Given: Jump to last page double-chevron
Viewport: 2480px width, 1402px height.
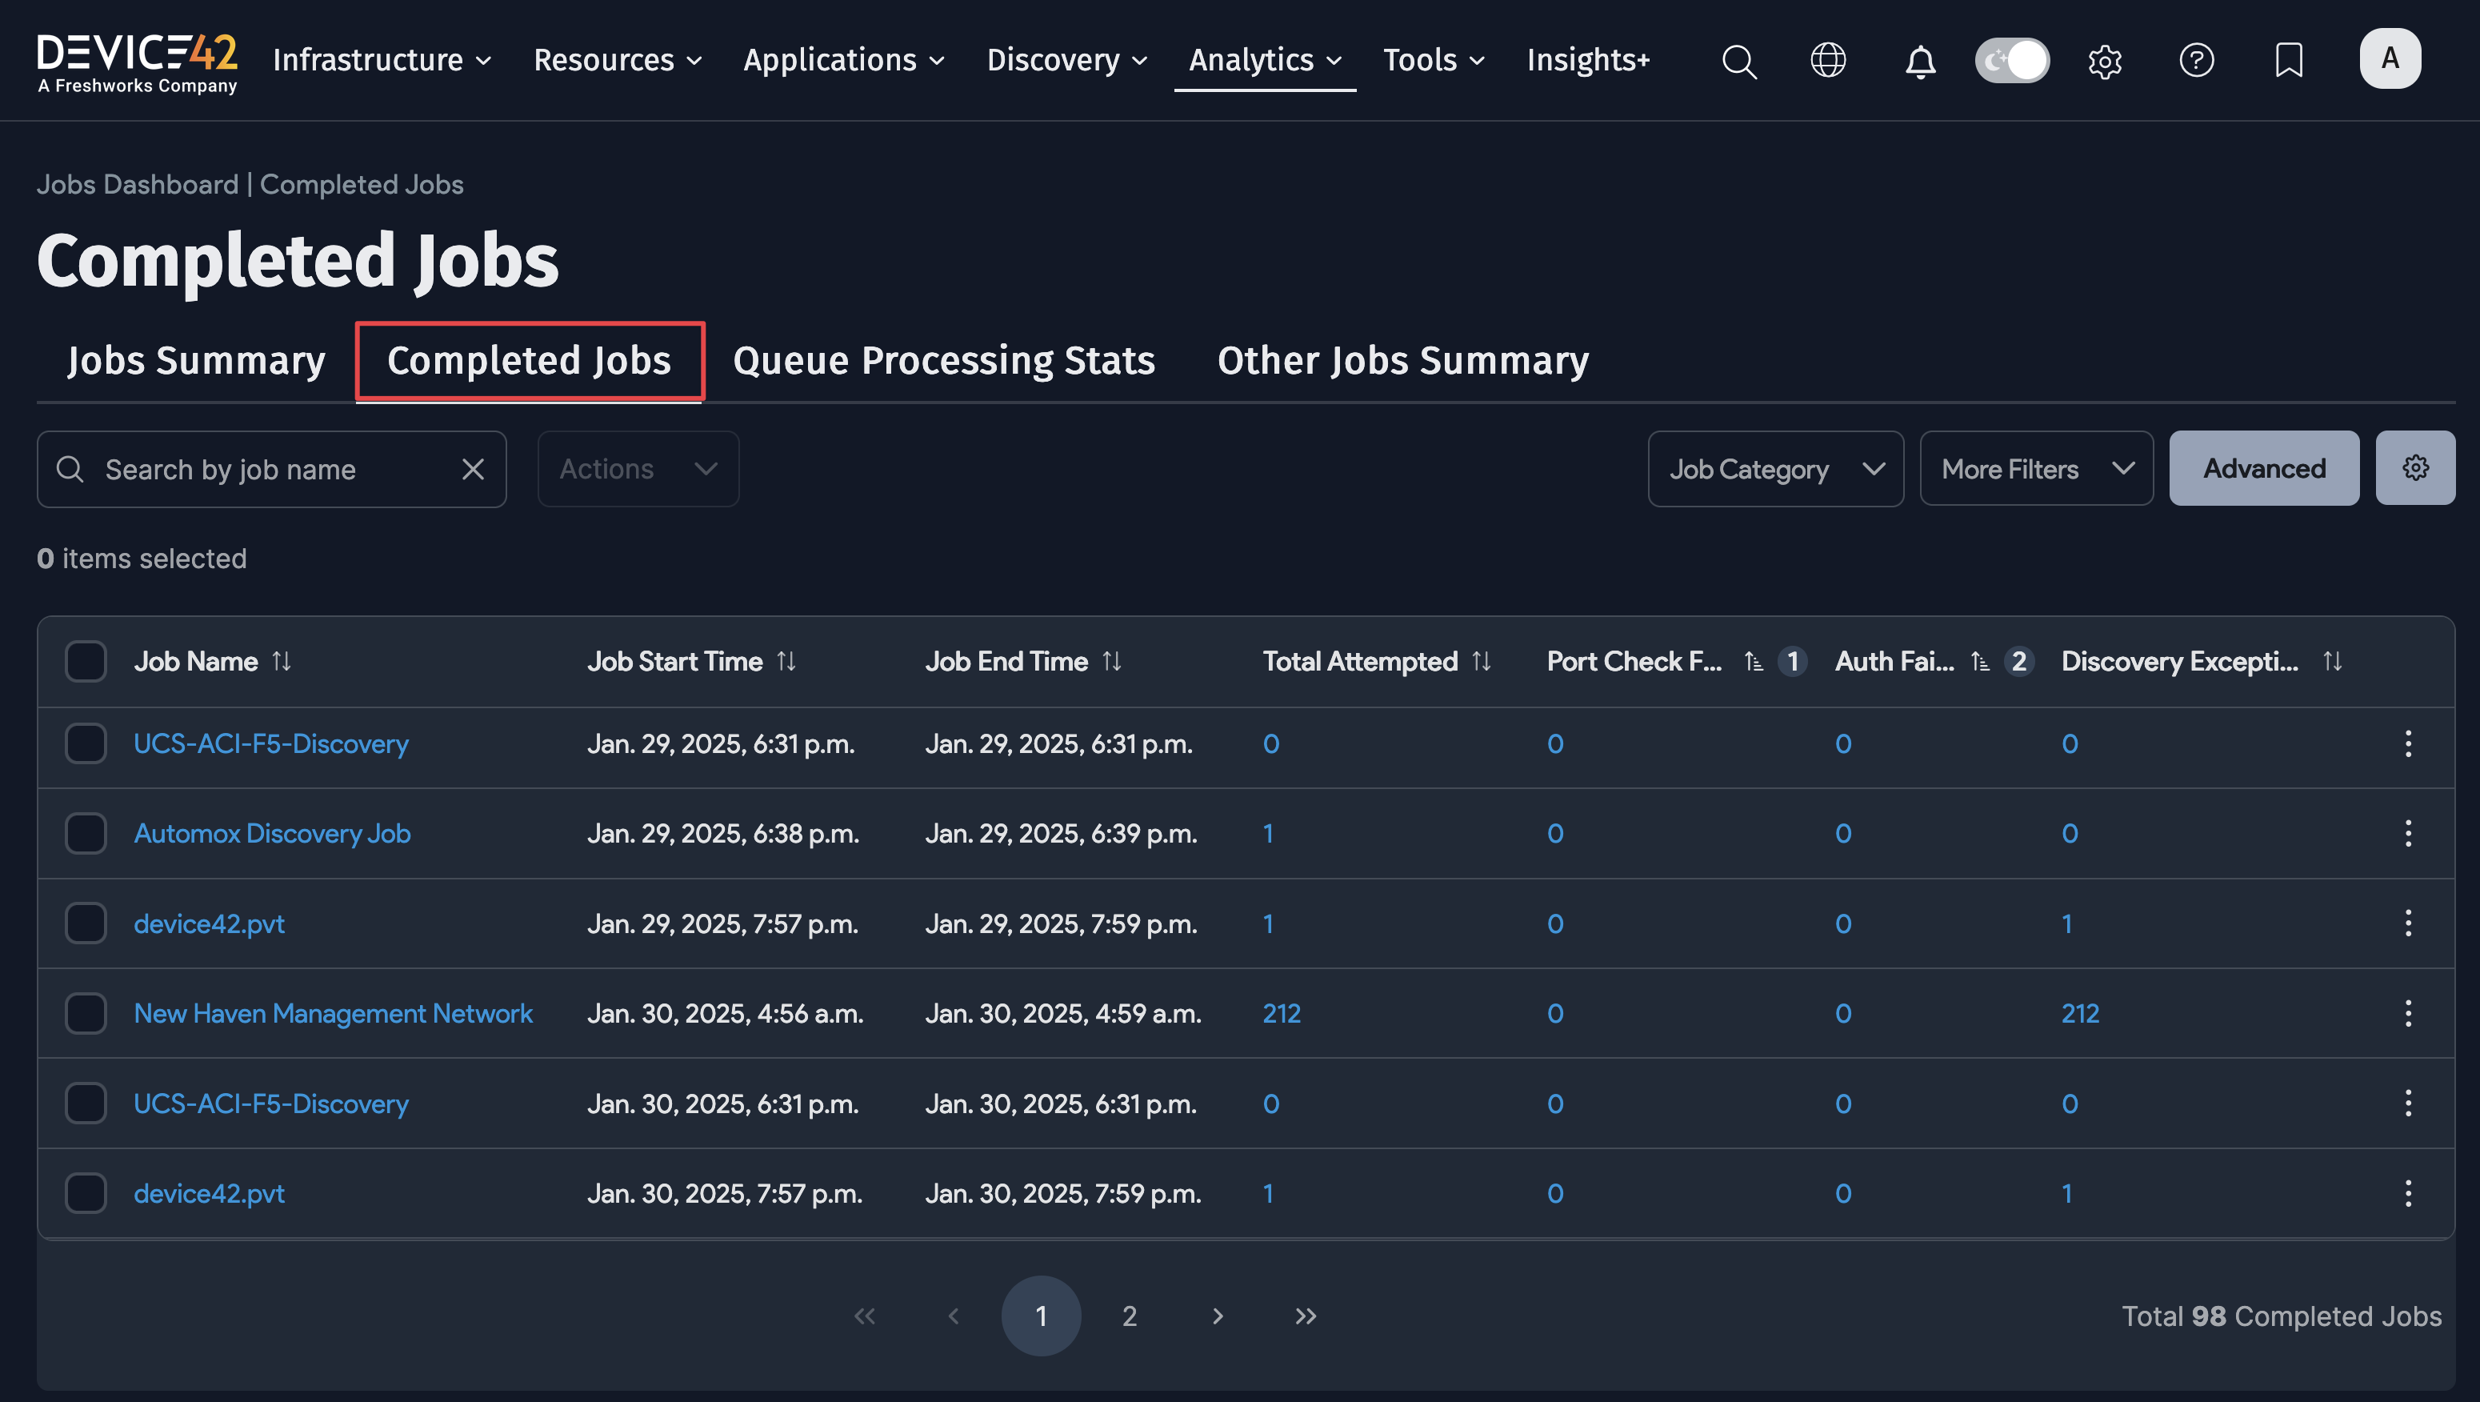Looking at the screenshot, I should pos(1306,1316).
